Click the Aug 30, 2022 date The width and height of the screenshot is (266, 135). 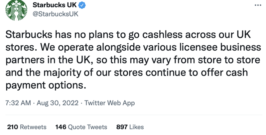(58, 103)
